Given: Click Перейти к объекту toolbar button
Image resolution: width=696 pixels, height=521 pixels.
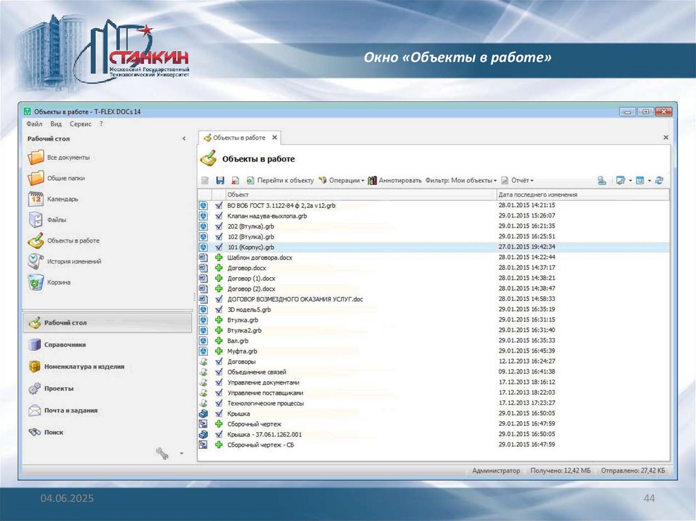Looking at the screenshot, I should click(280, 181).
